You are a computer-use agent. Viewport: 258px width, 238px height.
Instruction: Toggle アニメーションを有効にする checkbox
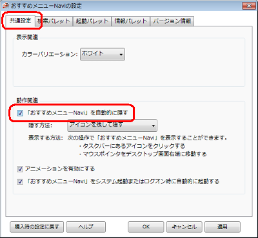point(20,169)
